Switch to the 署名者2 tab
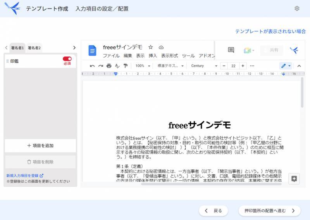Screen dimensions: 310x220 tap(34, 48)
